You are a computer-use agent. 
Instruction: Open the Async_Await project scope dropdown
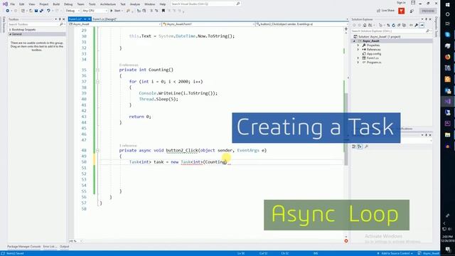[x=114, y=24]
